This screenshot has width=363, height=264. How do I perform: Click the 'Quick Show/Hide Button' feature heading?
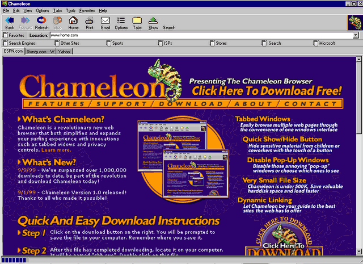coord(282,139)
